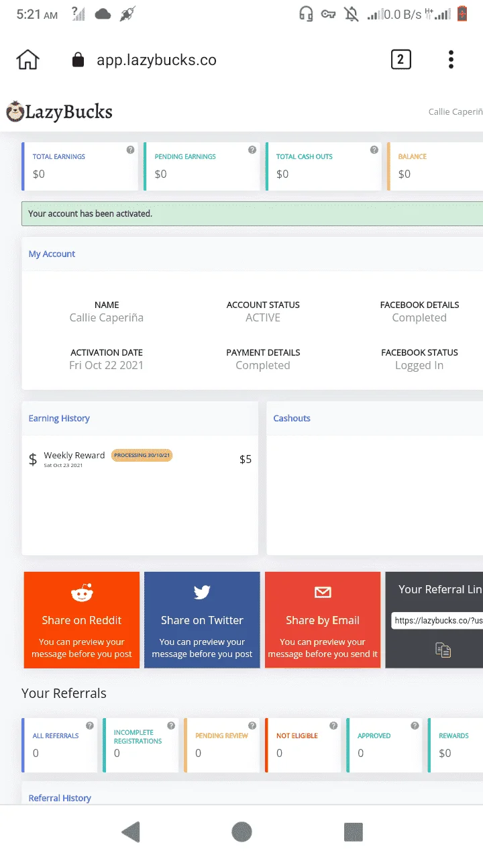Click help icon on Pending Earnings card
The width and height of the screenshot is (483, 859).
click(x=252, y=150)
